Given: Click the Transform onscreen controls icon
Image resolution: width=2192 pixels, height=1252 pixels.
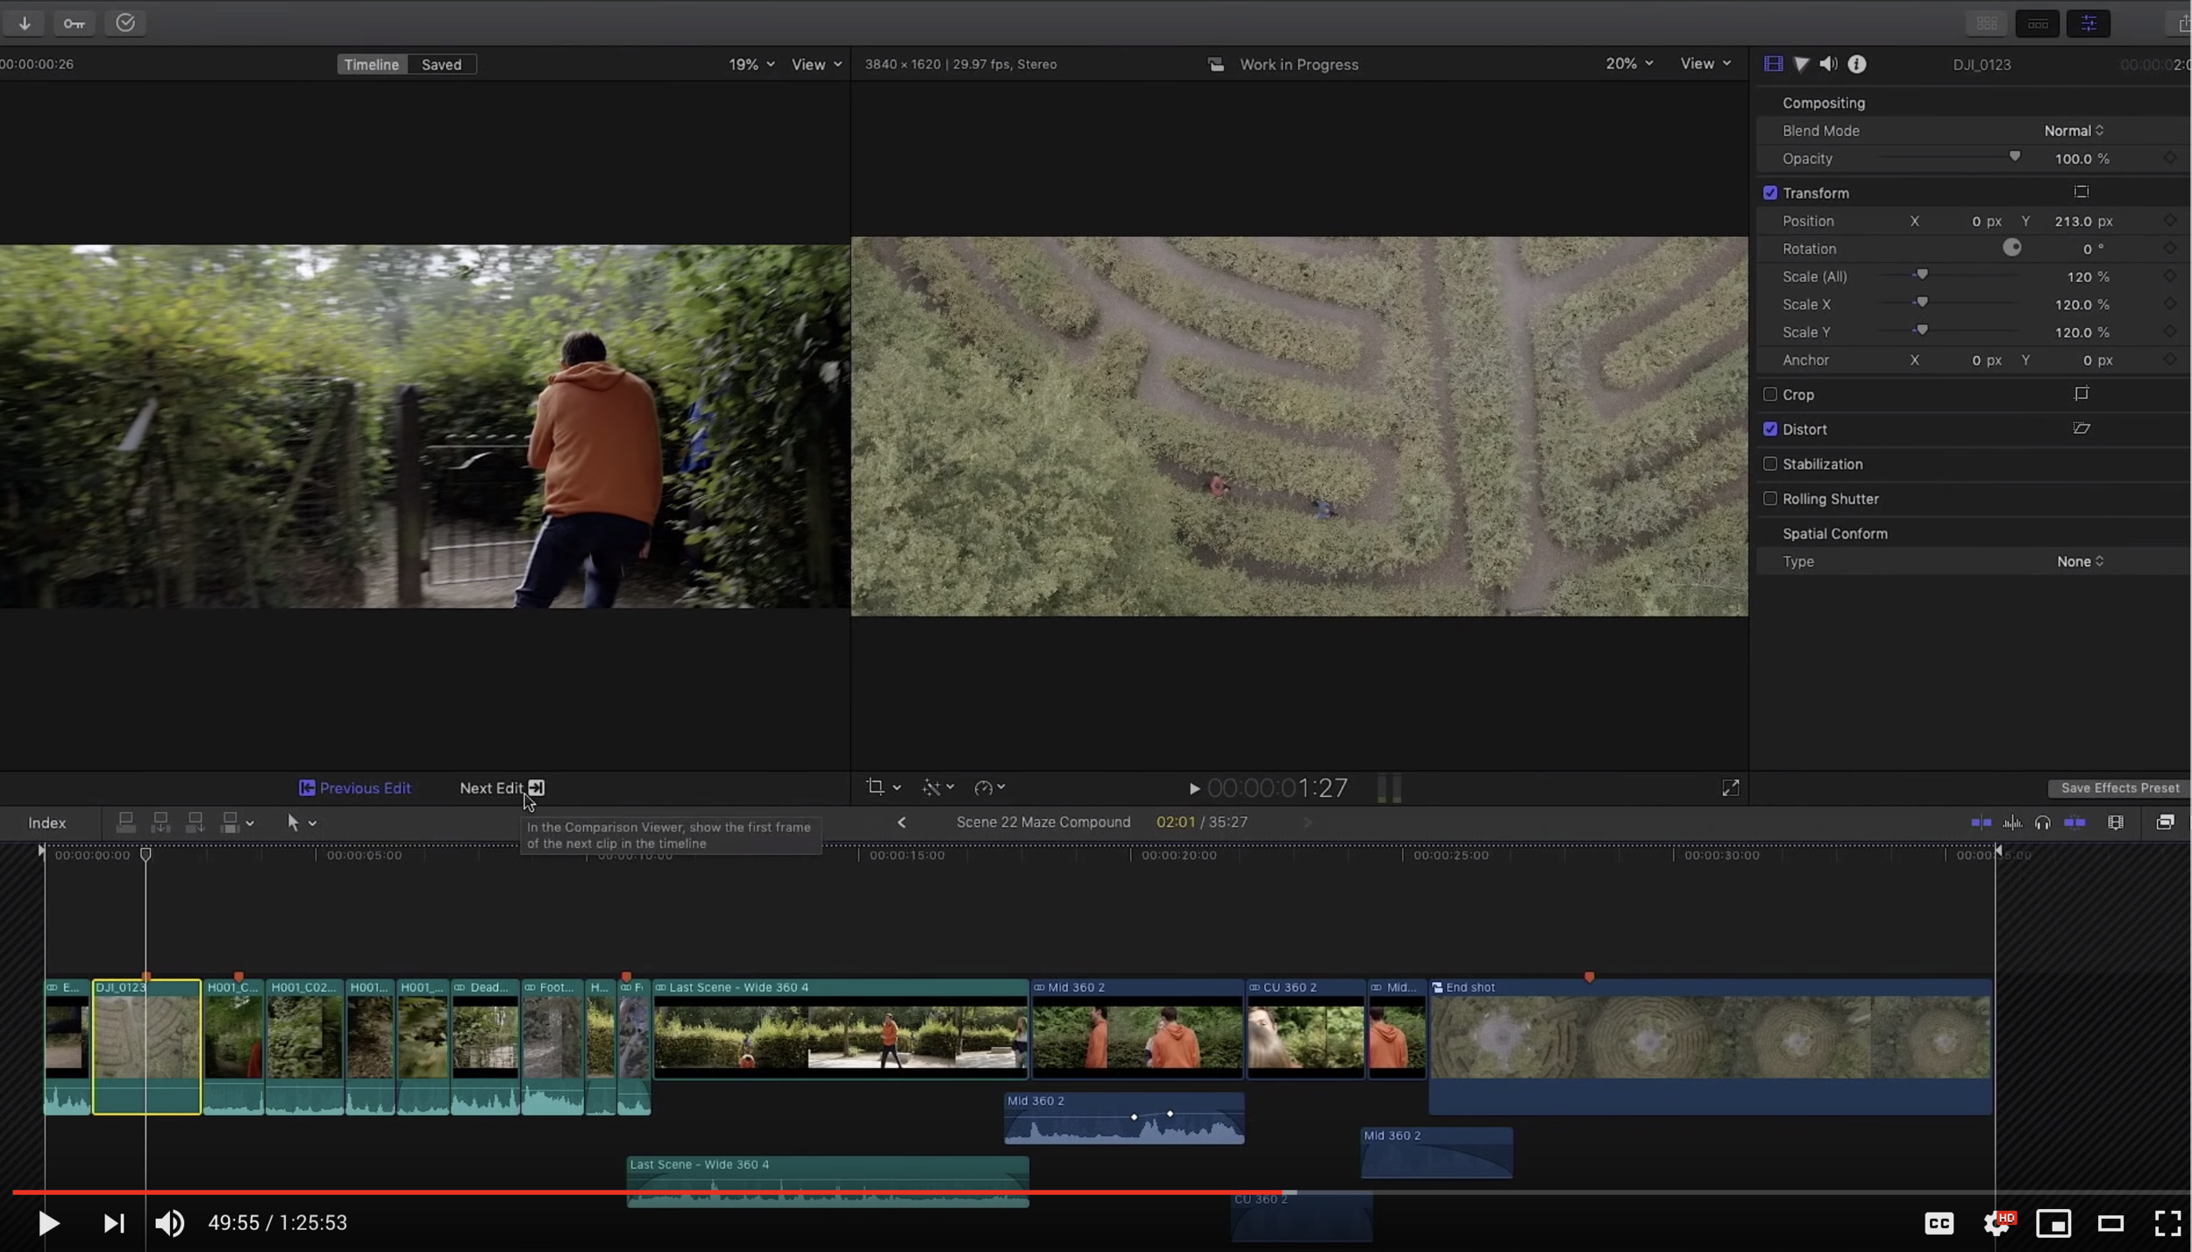Looking at the screenshot, I should (x=2082, y=192).
